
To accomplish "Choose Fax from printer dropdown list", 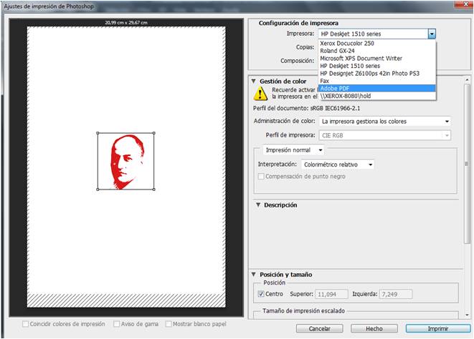I will (324, 81).
